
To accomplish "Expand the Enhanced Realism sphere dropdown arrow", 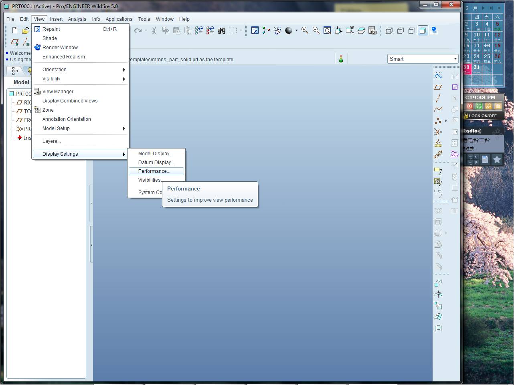I will [x=297, y=30].
